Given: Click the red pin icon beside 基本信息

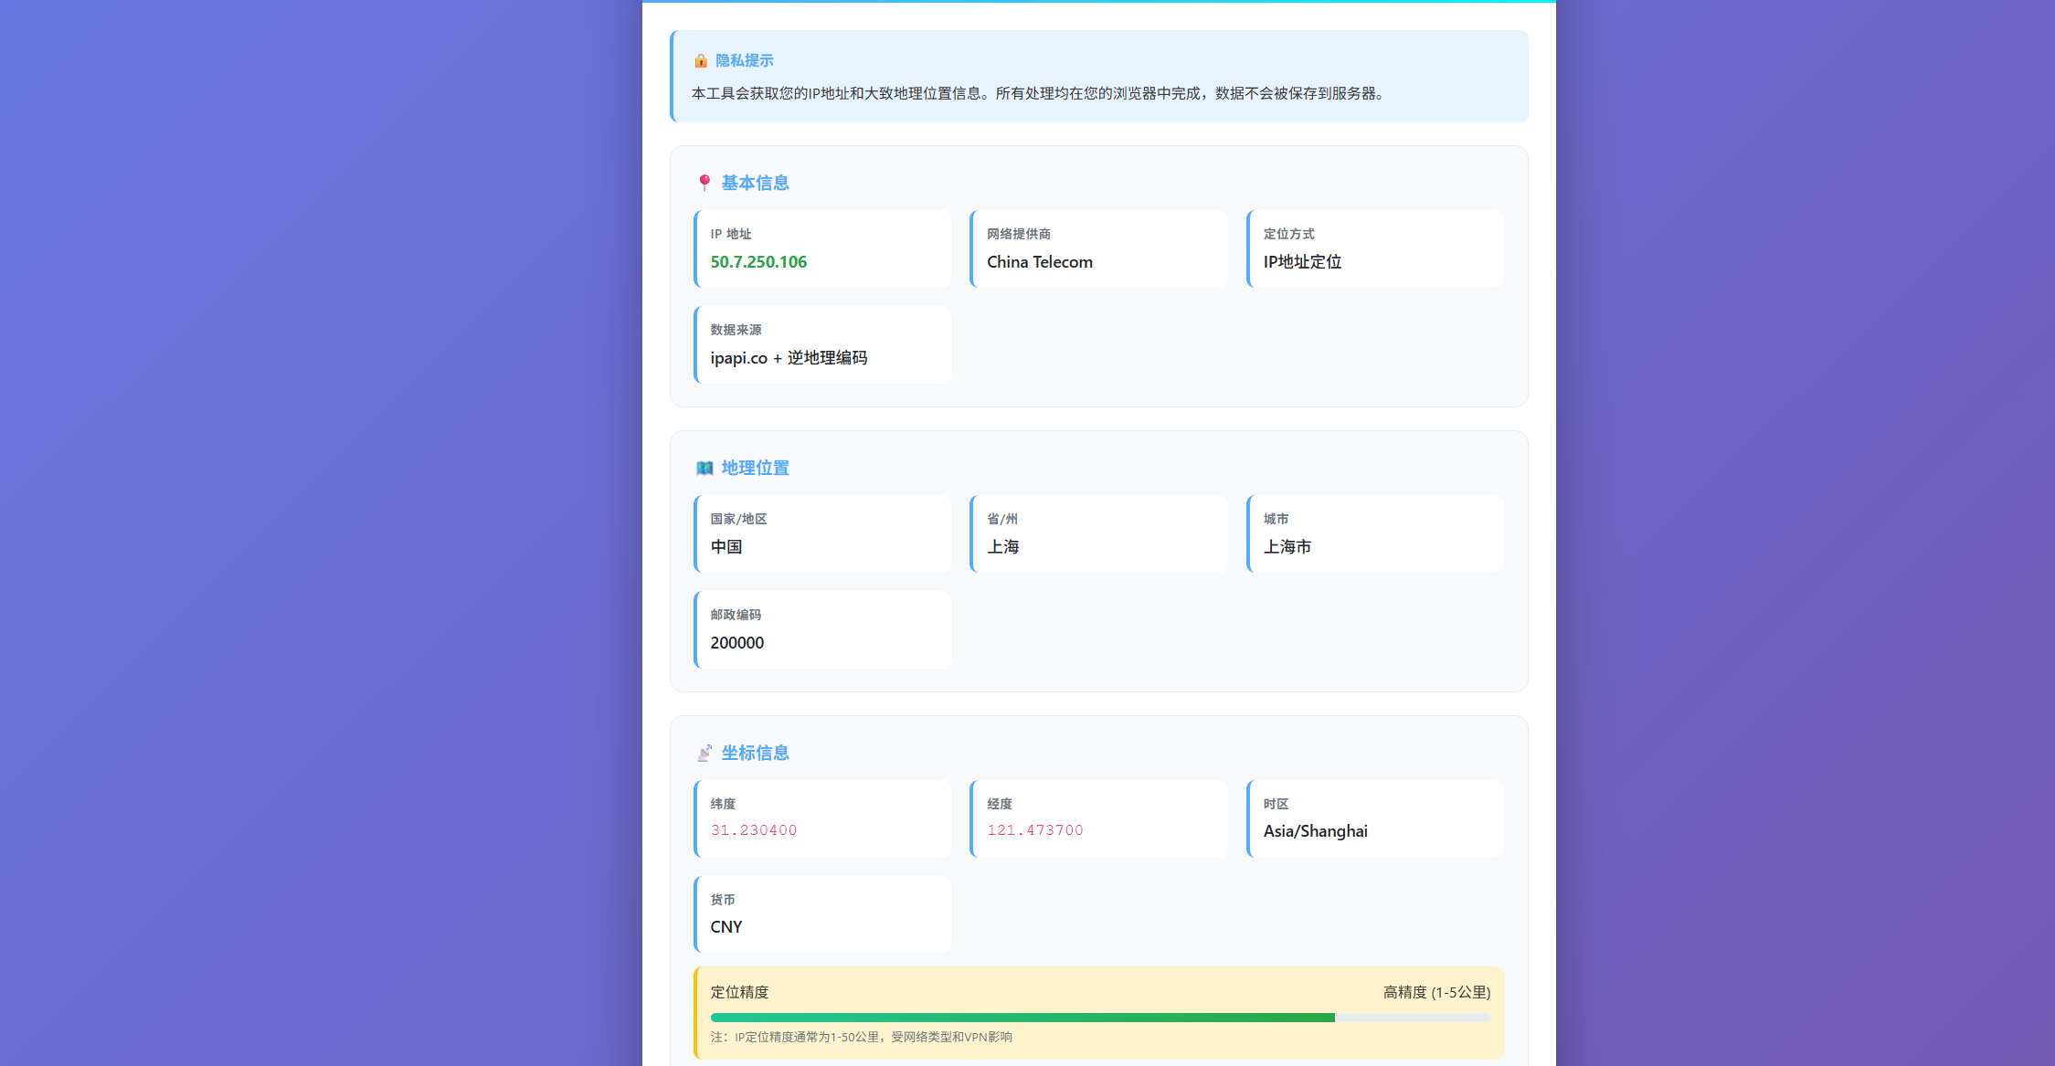Looking at the screenshot, I should tap(704, 183).
